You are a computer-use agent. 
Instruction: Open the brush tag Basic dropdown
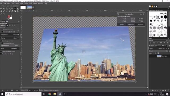(x=159, y=38)
